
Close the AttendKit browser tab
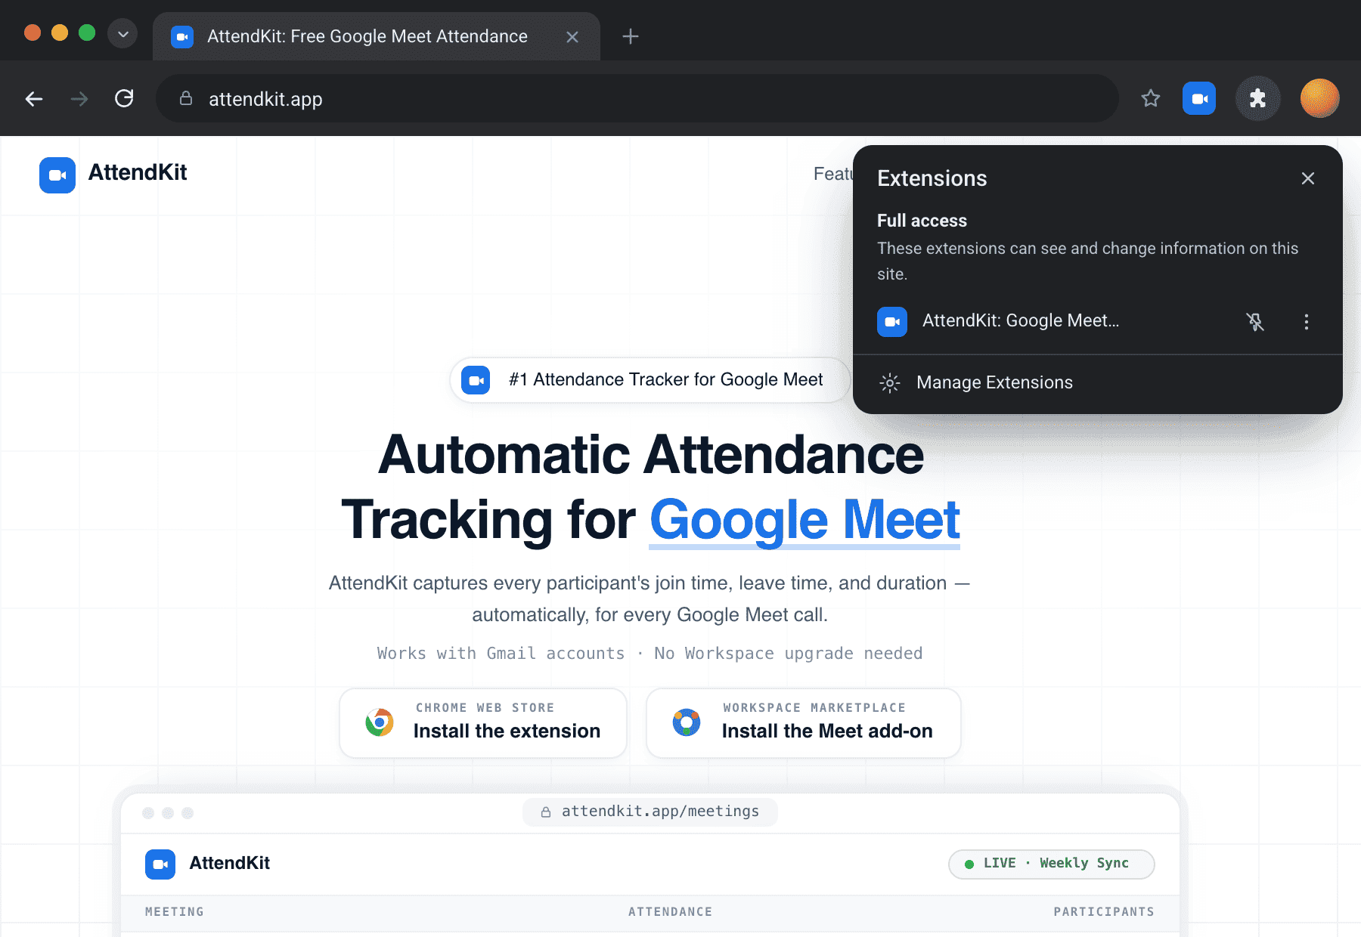pos(572,36)
